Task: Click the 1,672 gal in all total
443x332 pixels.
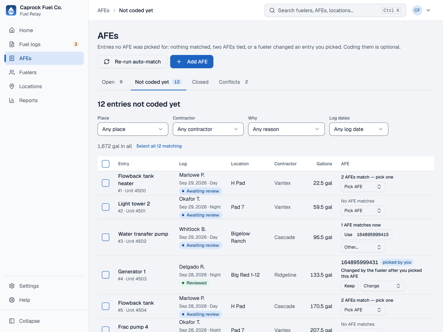Action: pyautogui.click(x=114, y=146)
